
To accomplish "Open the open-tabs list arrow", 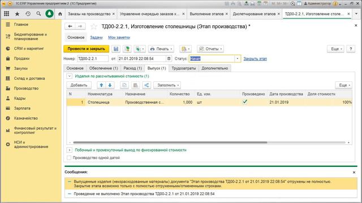I will (356, 14).
